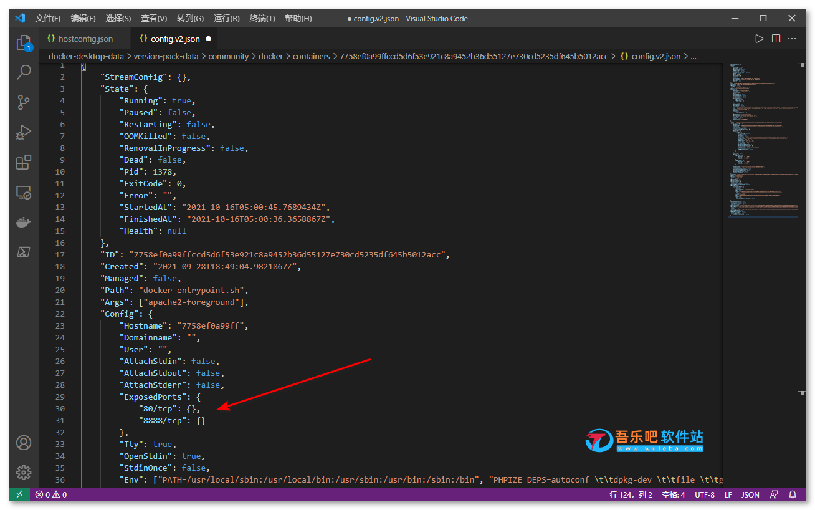Open the Extensions view icon

click(x=24, y=163)
